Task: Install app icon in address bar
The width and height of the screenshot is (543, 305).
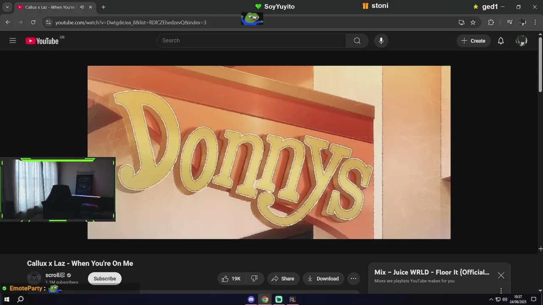Action: (x=462, y=22)
